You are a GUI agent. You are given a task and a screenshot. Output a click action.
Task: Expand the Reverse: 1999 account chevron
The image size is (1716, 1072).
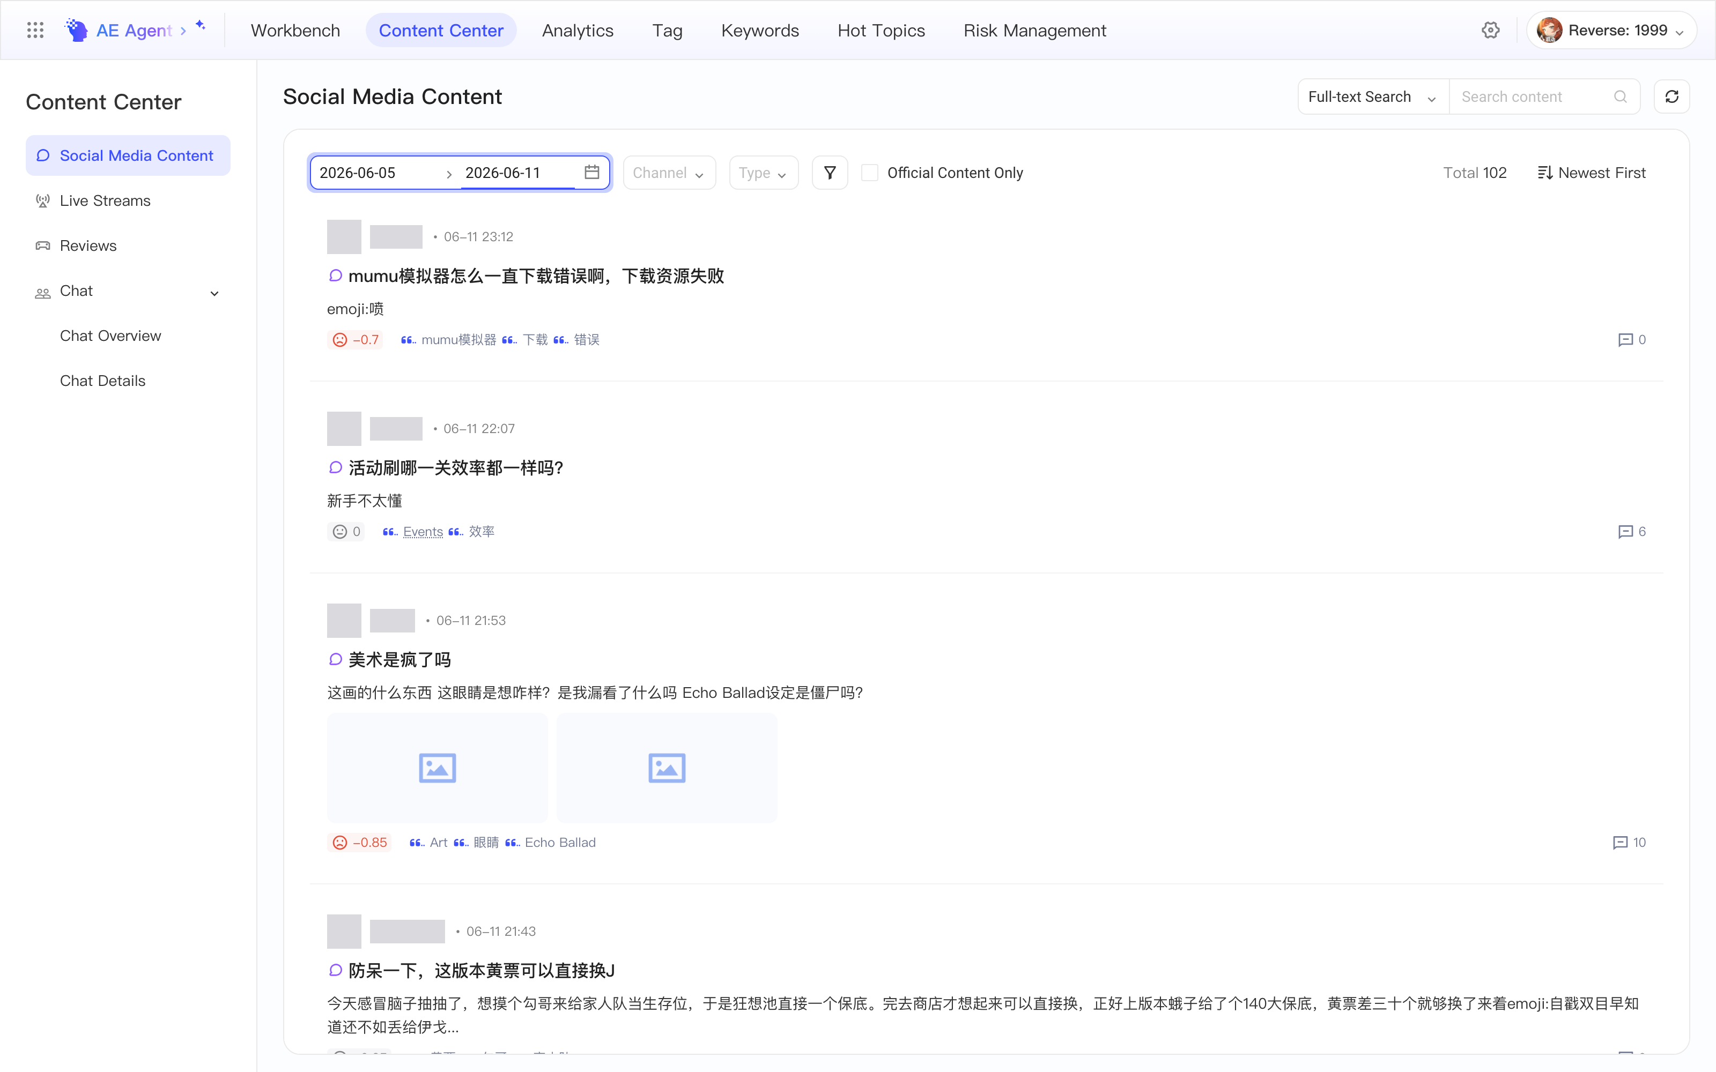click(1680, 32)
